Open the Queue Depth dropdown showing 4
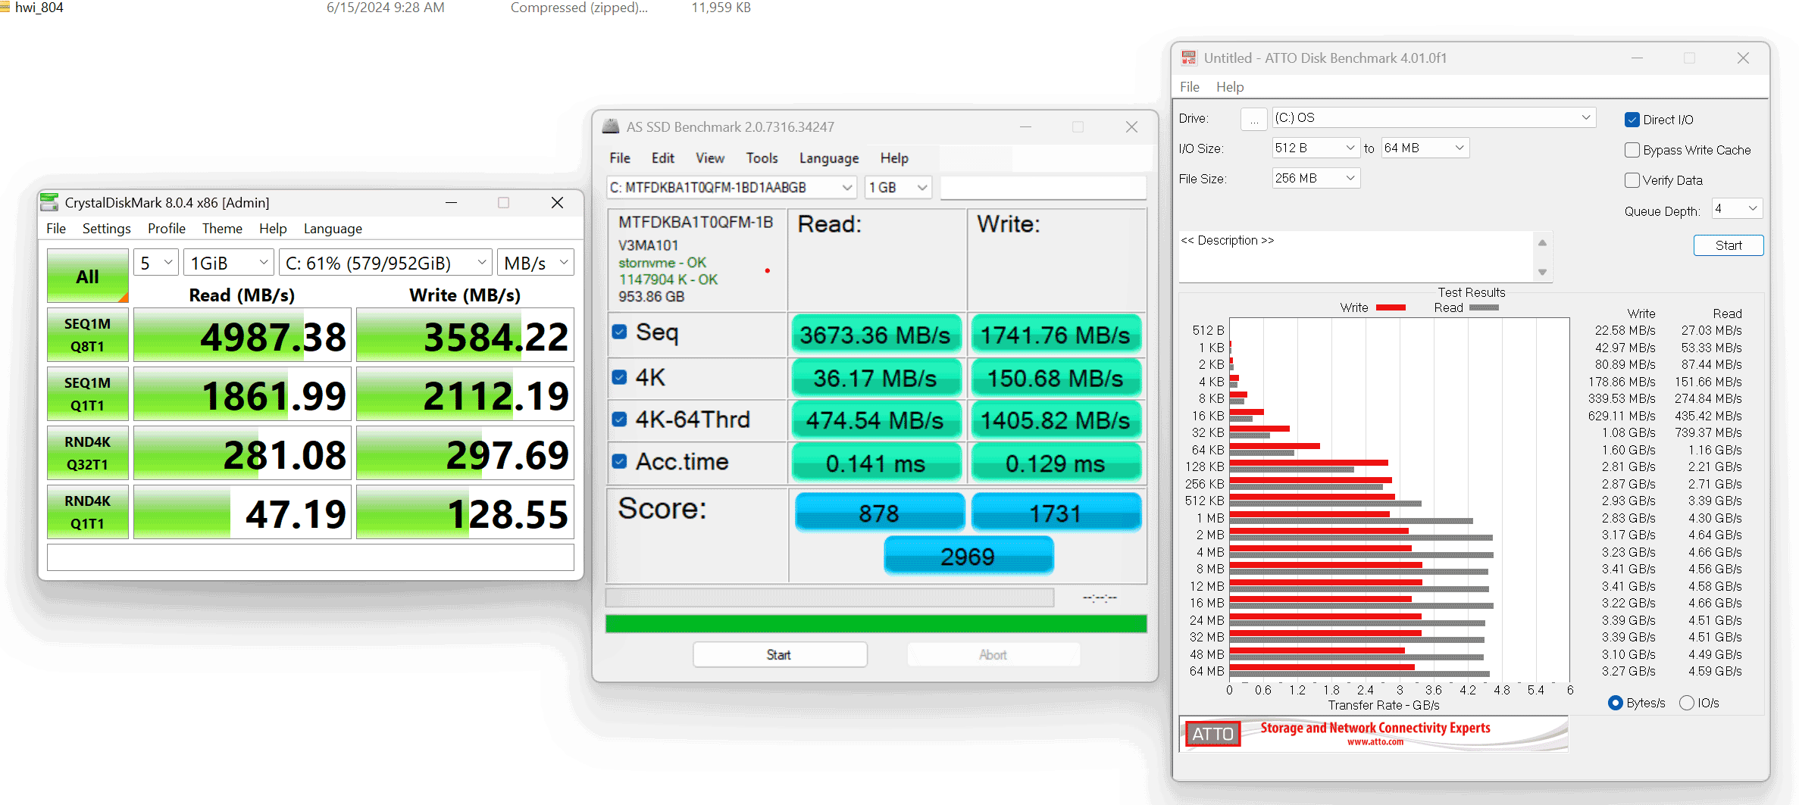Screen dimensions: 1799x805 click(x=1736, y=208)
